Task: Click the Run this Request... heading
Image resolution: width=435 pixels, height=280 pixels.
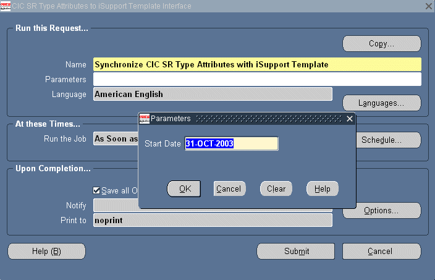Action: coord(52,28)
